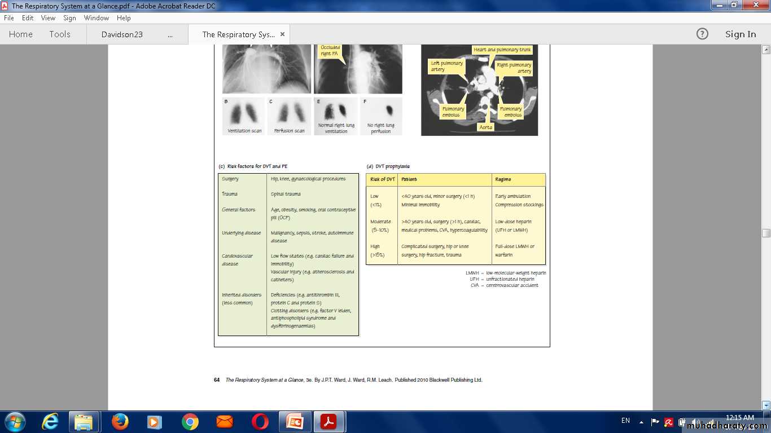
Task: Open Firefox from the taskbar
Action: coord(120,422)
